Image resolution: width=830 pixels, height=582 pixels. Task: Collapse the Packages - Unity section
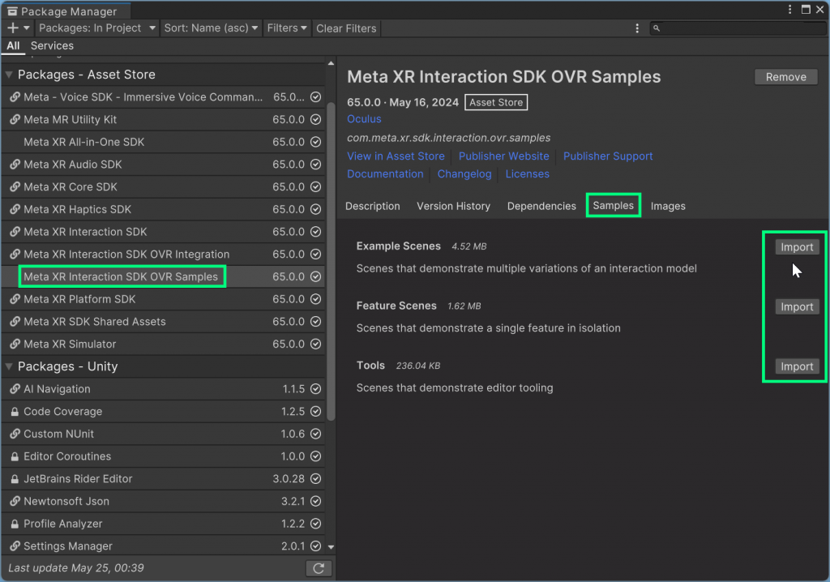coord(10,366)
